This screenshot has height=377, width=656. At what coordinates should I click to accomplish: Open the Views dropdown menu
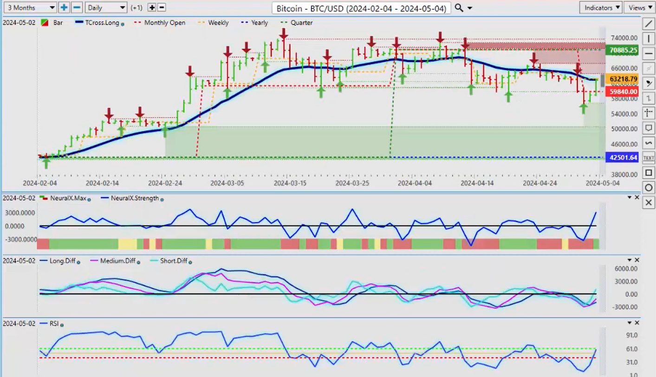point(640,7)
